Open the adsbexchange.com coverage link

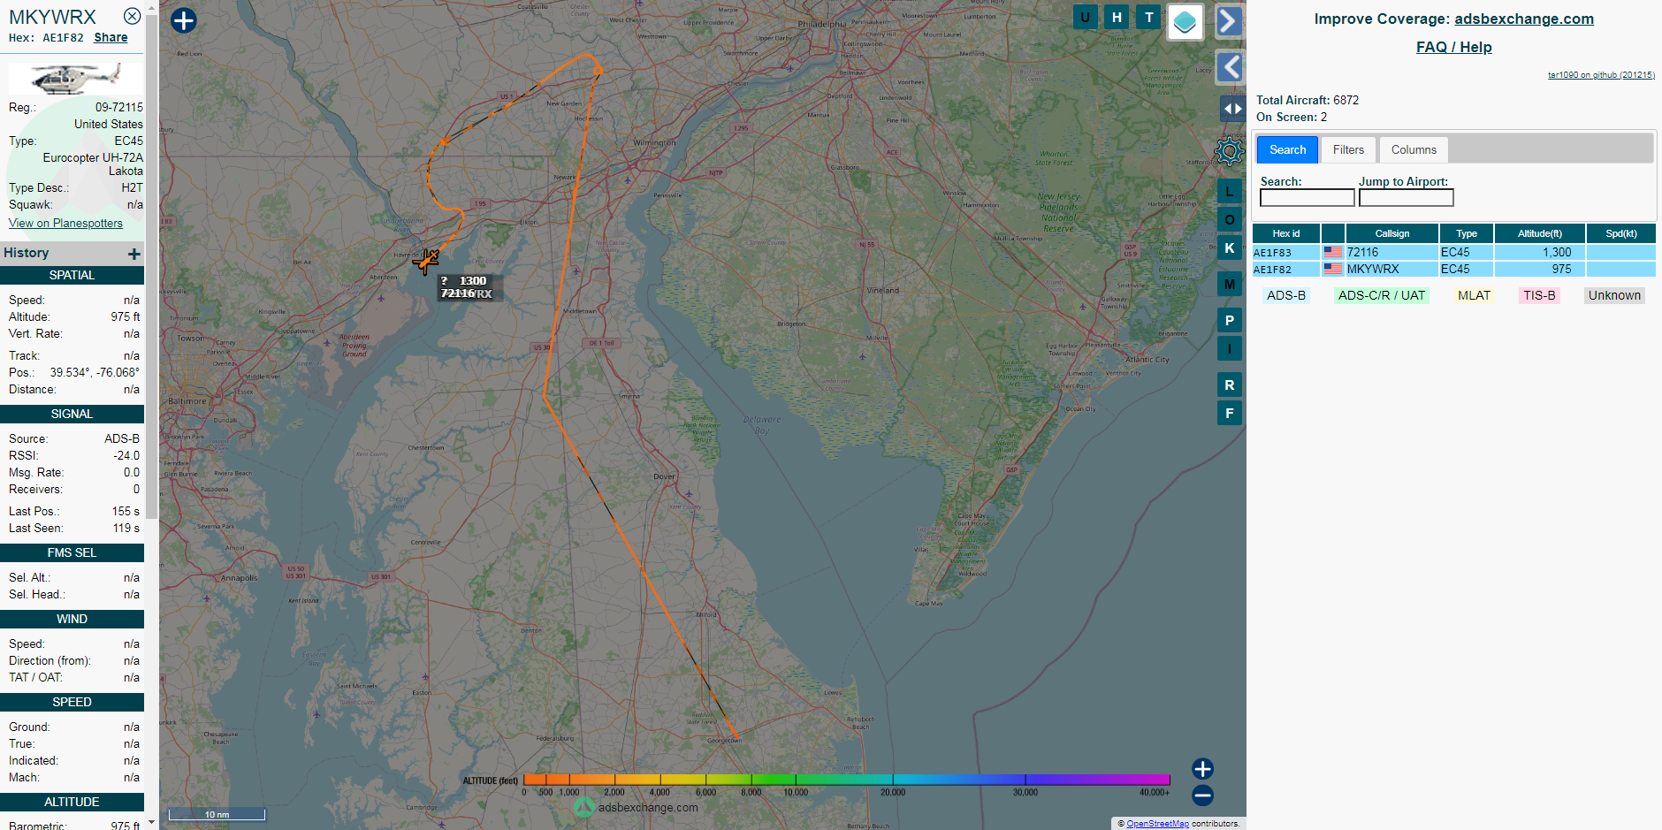pos(1523,19)
